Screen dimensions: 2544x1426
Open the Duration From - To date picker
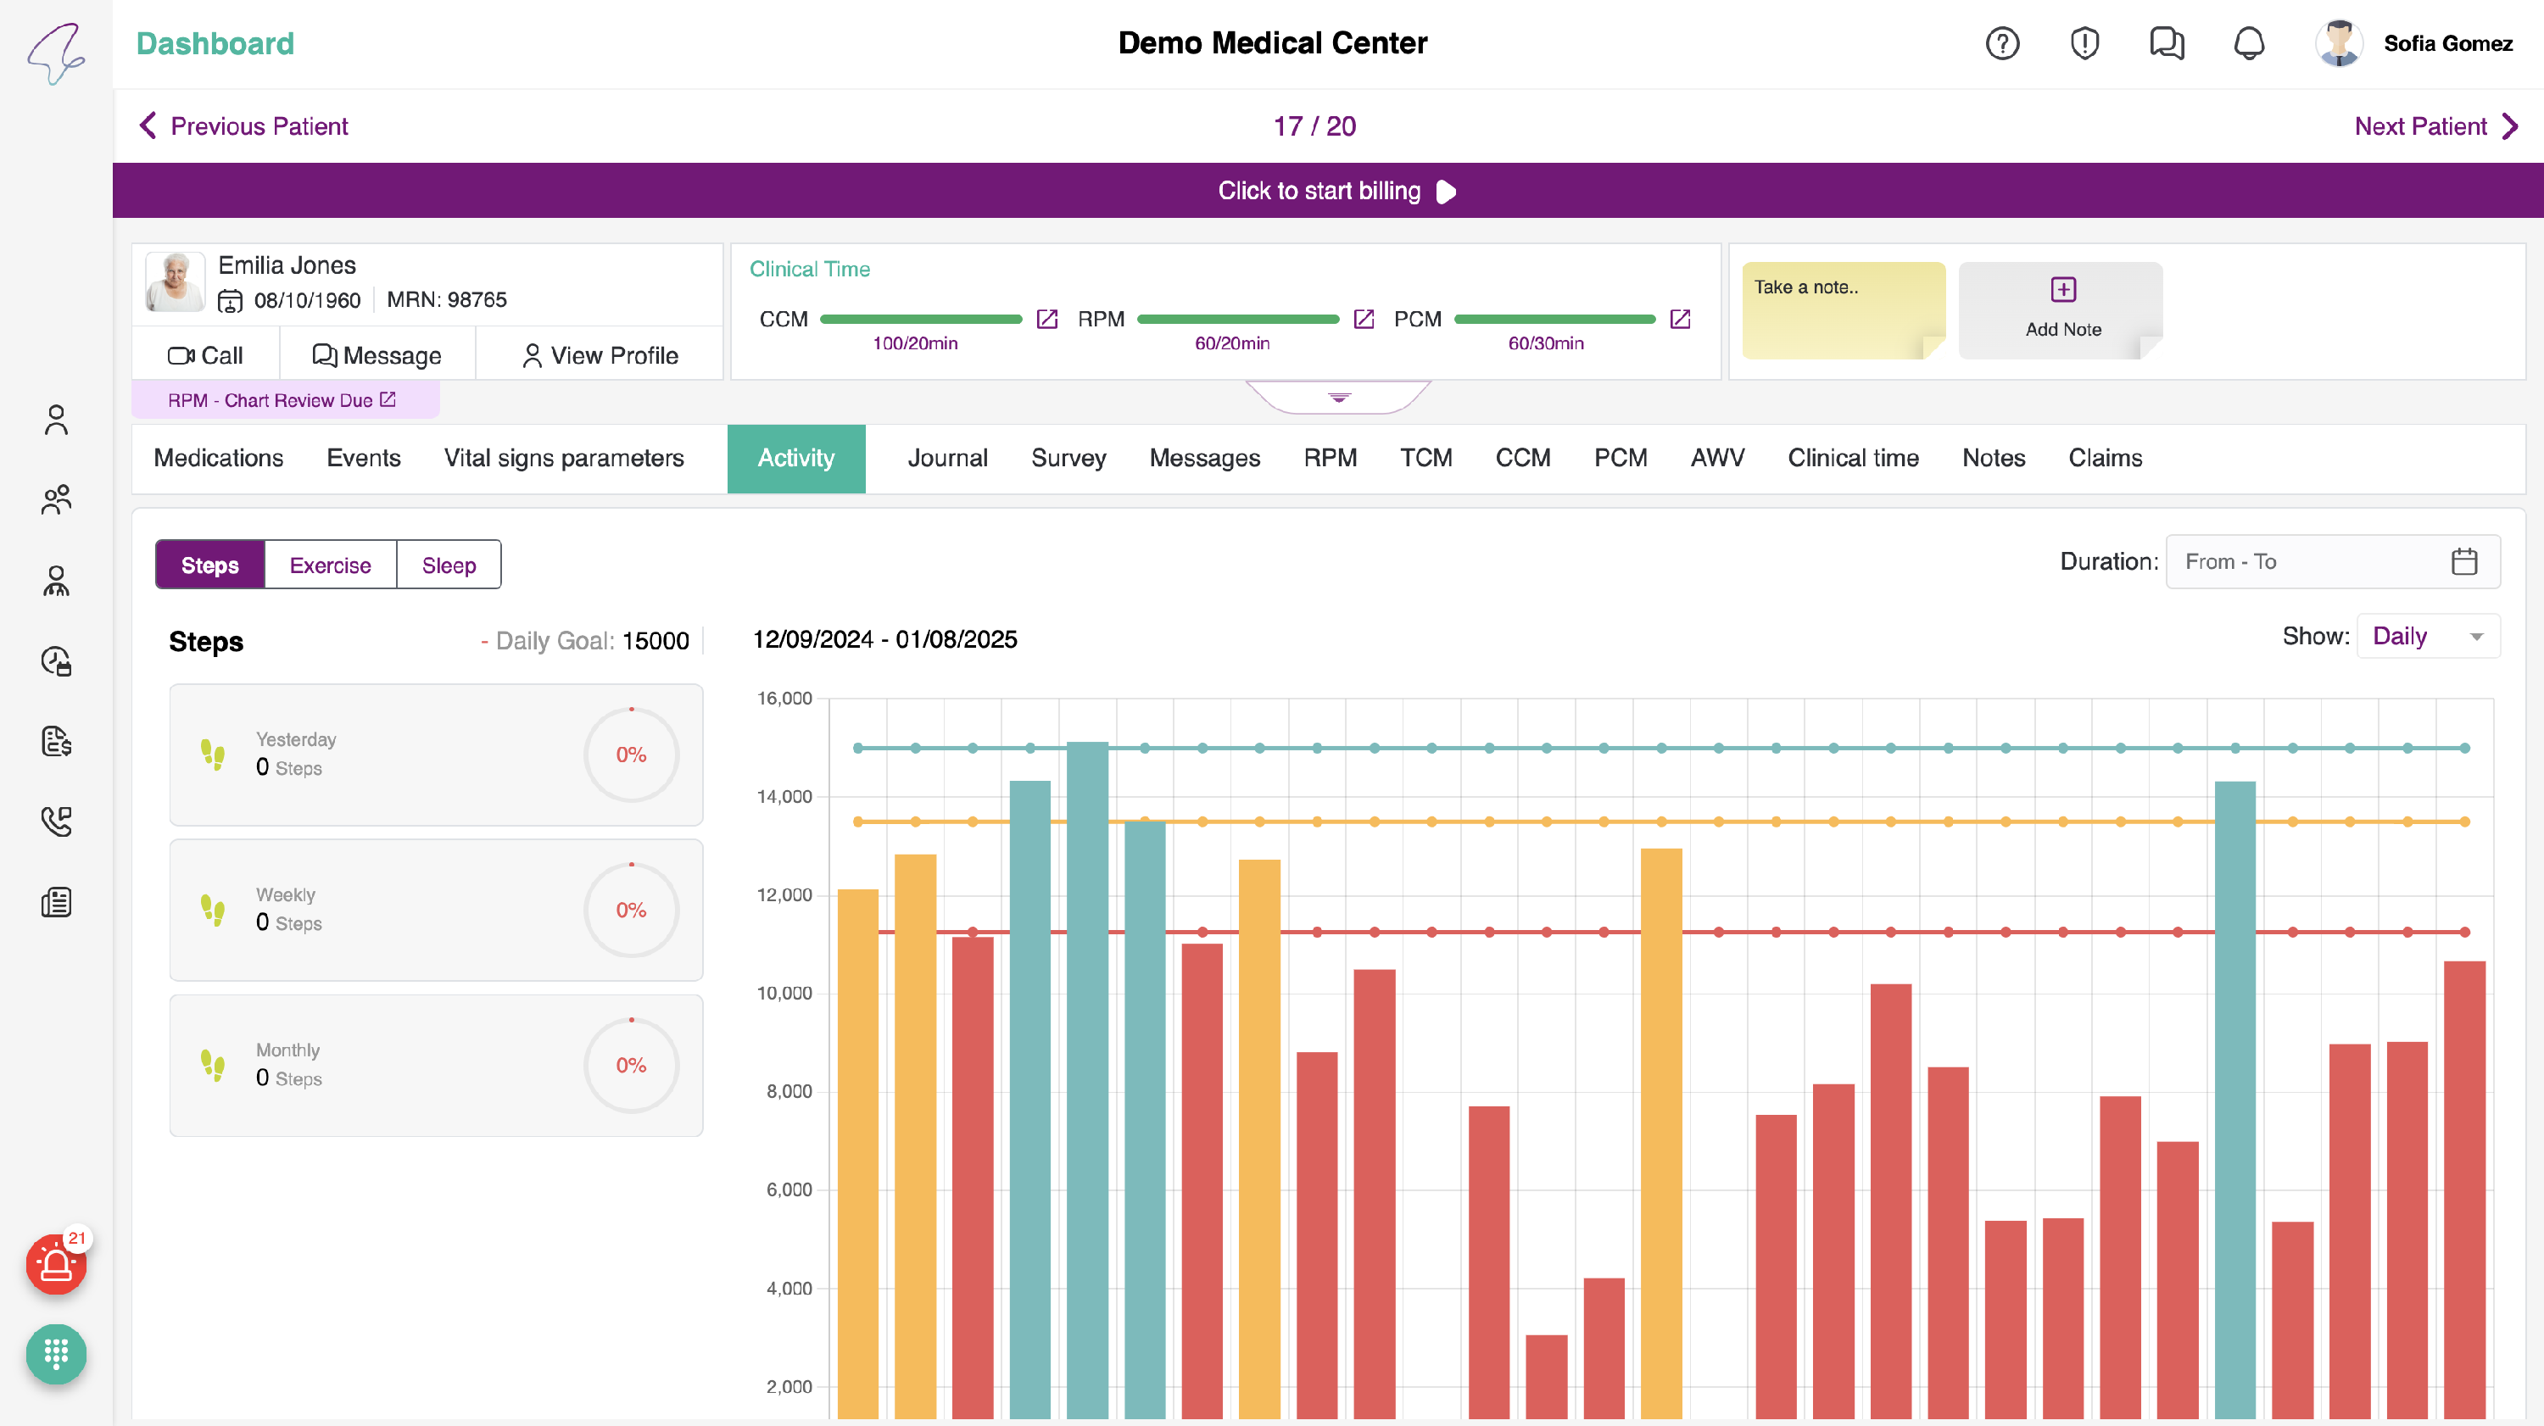(2332, 562)
